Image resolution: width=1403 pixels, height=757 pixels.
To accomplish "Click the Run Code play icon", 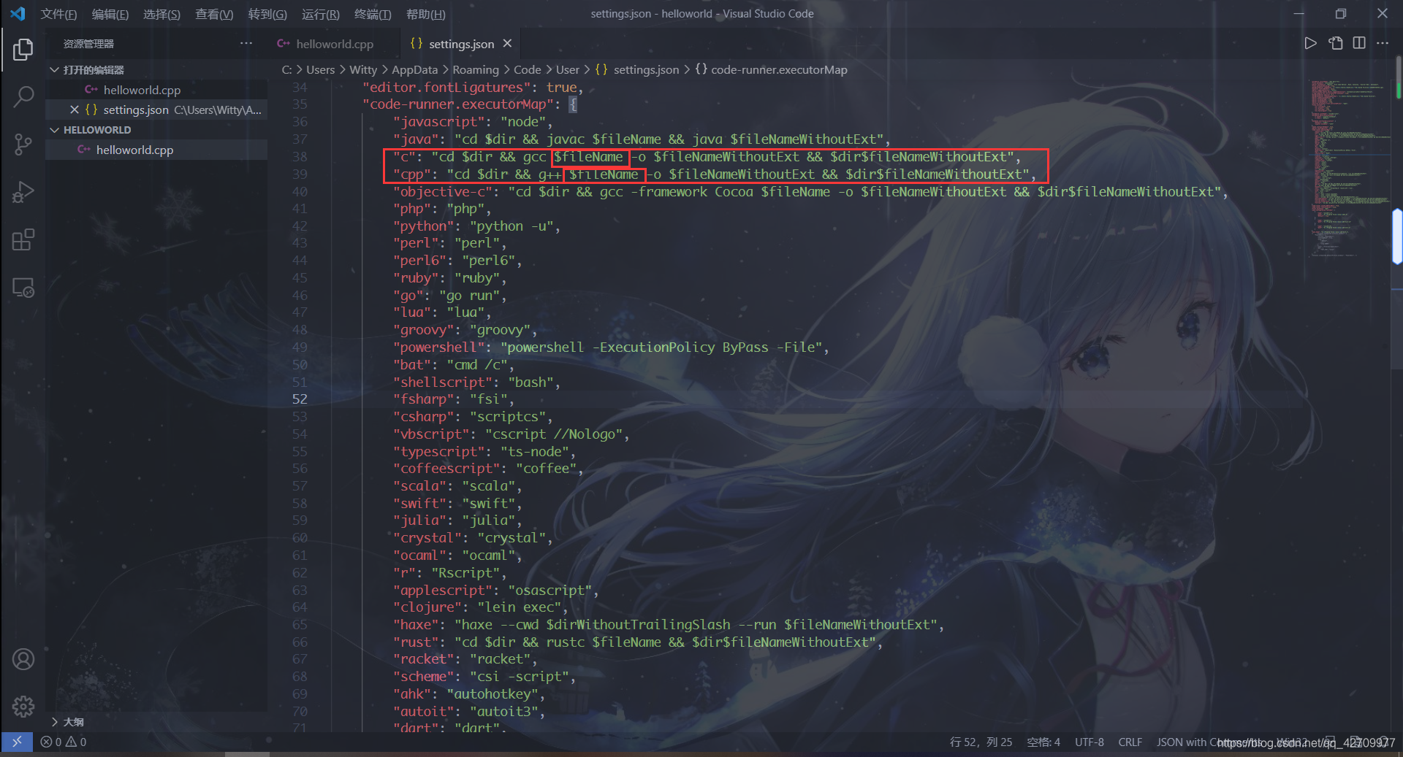I will [x=1311, y=44].
